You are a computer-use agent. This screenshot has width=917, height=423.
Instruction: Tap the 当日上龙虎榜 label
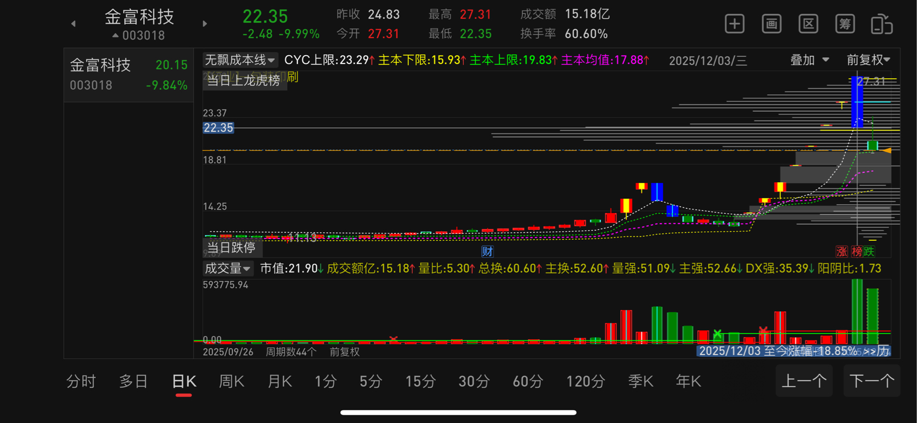[243, 80]
